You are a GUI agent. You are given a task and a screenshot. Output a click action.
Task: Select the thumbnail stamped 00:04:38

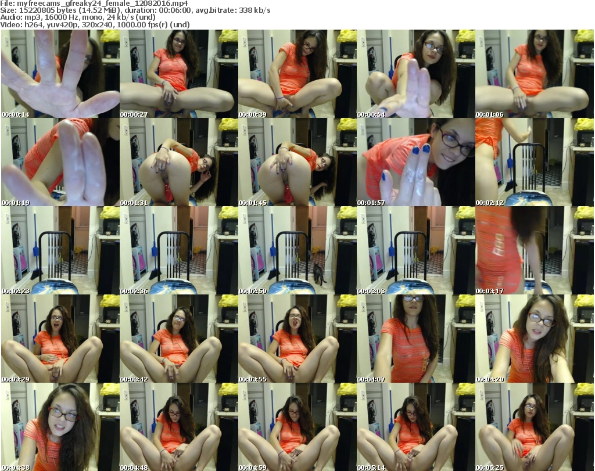[60, 427]
